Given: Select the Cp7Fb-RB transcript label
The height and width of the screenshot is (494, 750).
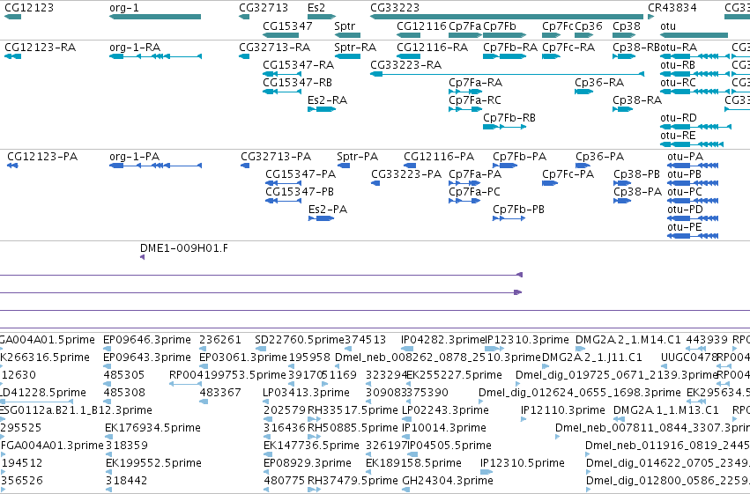Looking at the screenshot, I should click(x=509, y=118).
